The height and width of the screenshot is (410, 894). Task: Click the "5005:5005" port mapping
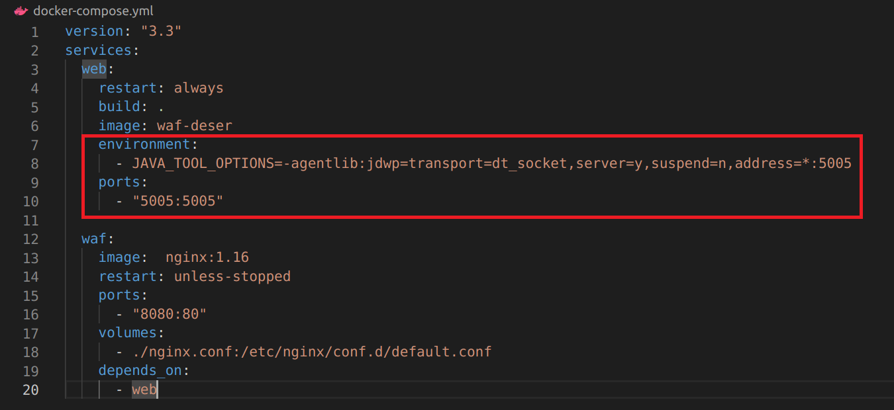click(x=178, y=201)
